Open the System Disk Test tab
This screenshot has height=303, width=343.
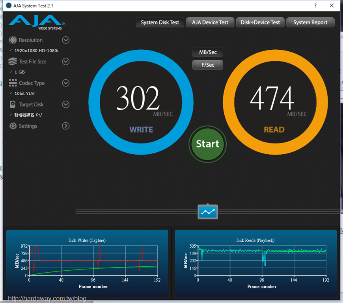tap(160, 22)
